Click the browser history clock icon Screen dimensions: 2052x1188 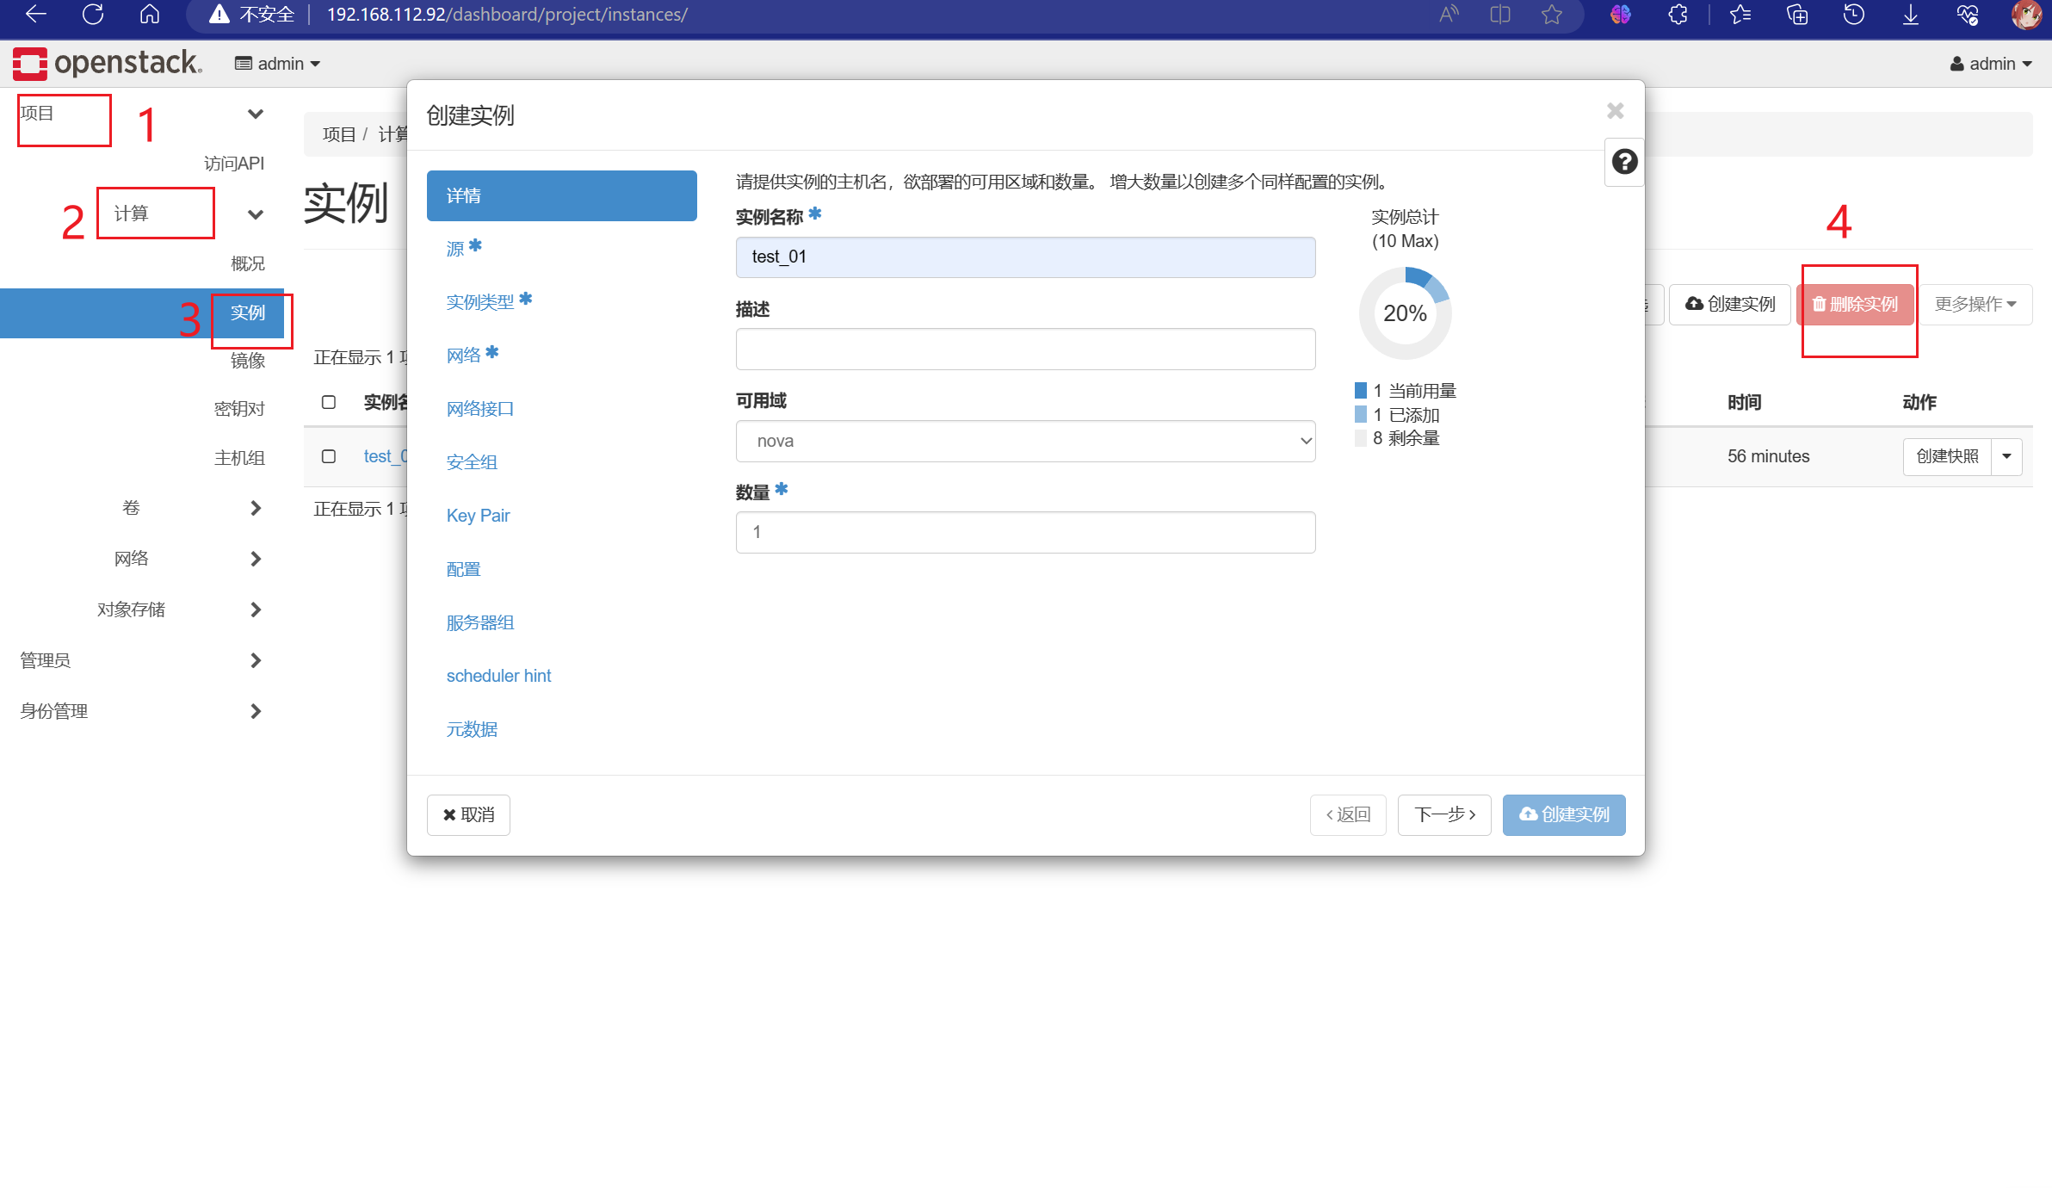point(1853,15)
